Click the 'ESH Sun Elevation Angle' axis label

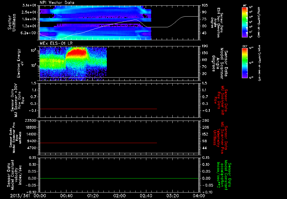(x=217, y=22)
